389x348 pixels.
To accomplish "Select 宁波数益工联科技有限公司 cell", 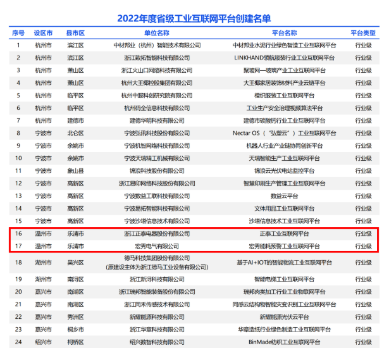I will pyautogui.click(x=157, y=196).
